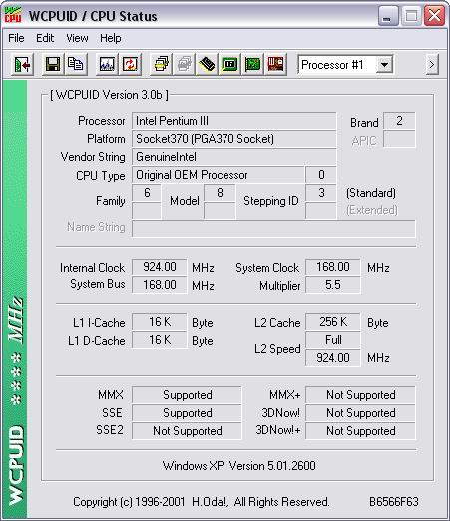
Task: Click the green circuit board icon
Action: [252, 64]
